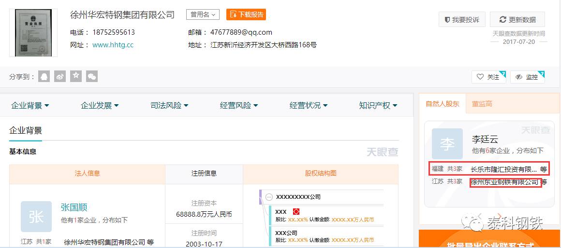This screenshot has height=248, width=561.
Task: Click 我要投诉 button
Action: pyautogui.click(x=462, y=20)
